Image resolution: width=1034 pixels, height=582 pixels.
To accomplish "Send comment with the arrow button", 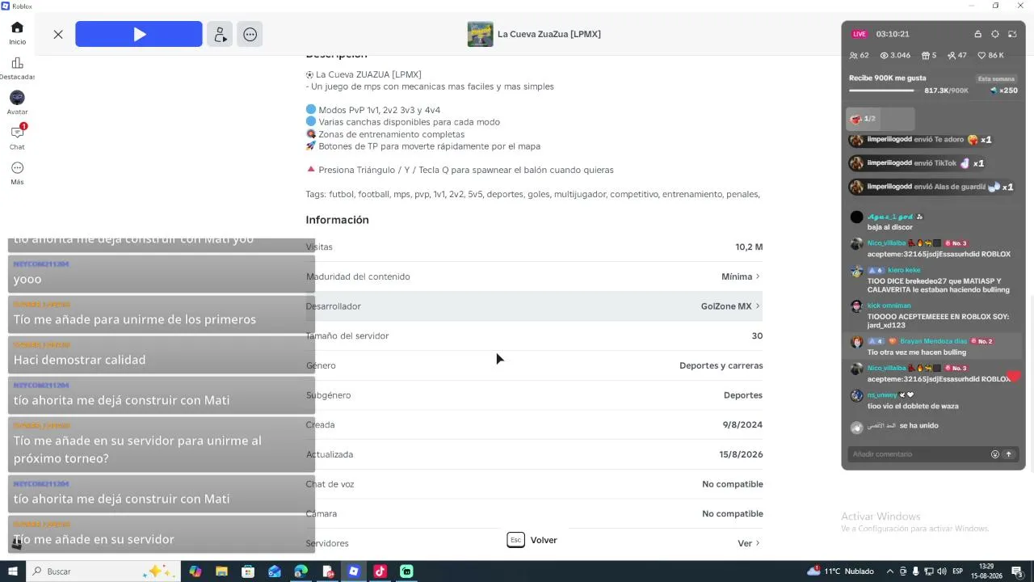I will tap(1009, 454).
